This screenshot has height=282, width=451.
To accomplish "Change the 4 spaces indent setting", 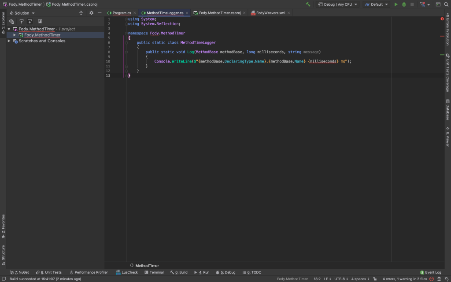I will pyautogui.click(x=360, y=279).
